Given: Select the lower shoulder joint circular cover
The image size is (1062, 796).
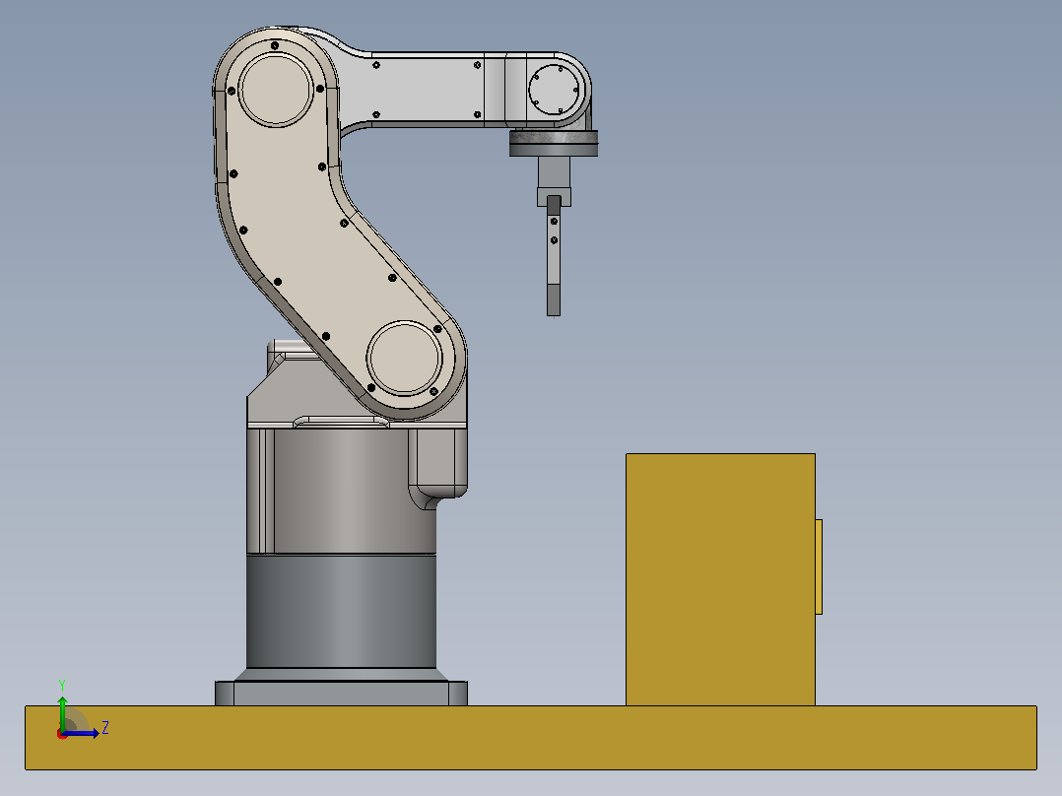Looking at the screenshot, I should click(404, 359).
